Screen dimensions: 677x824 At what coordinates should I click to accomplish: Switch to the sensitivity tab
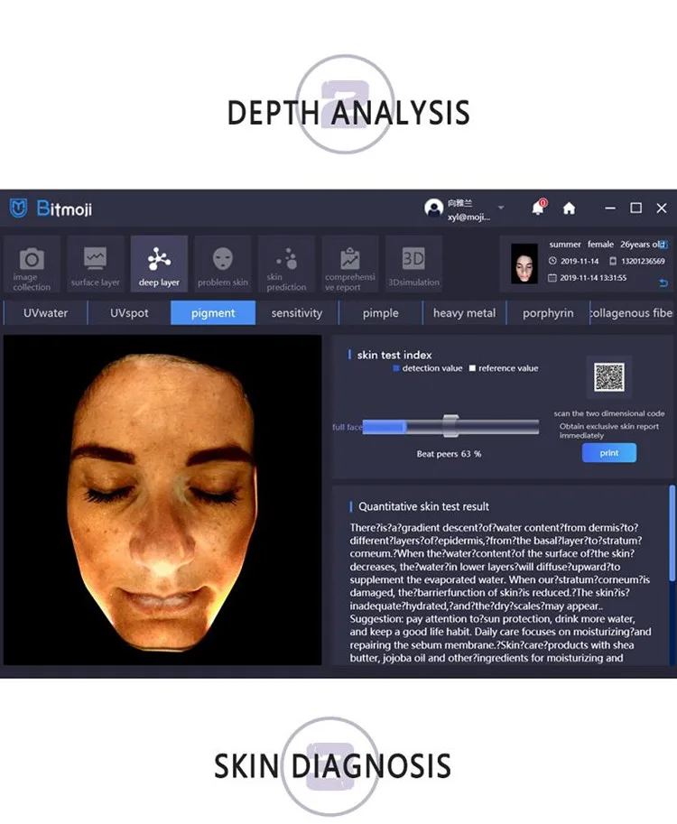tap(296, 313)
